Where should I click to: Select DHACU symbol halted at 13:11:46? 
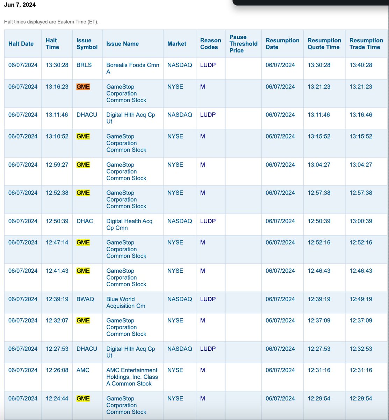(x=87, y=115)
